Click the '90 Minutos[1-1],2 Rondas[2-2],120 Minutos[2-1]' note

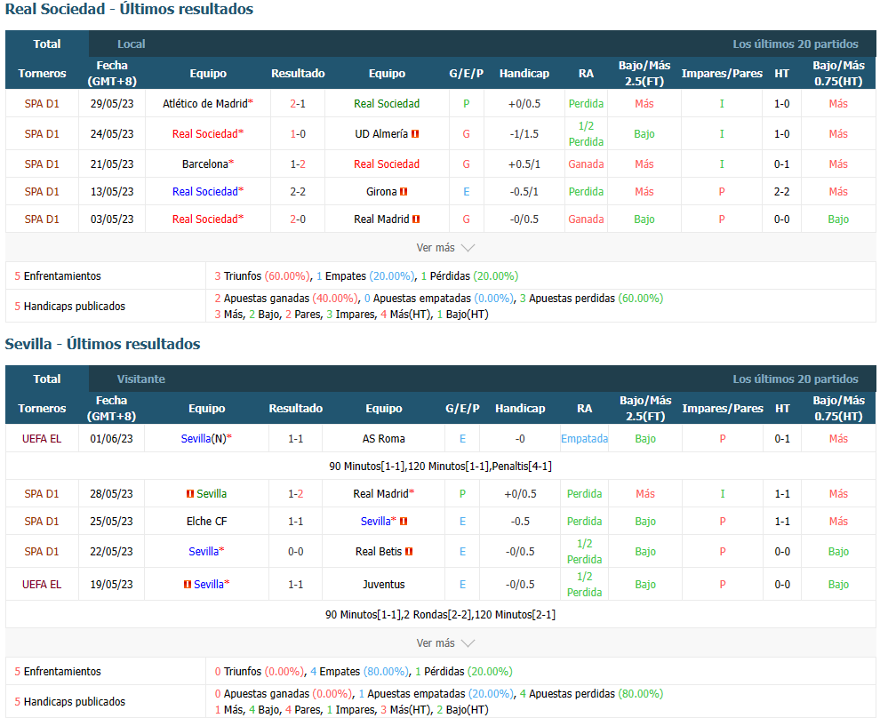click(x=441, y=614)
